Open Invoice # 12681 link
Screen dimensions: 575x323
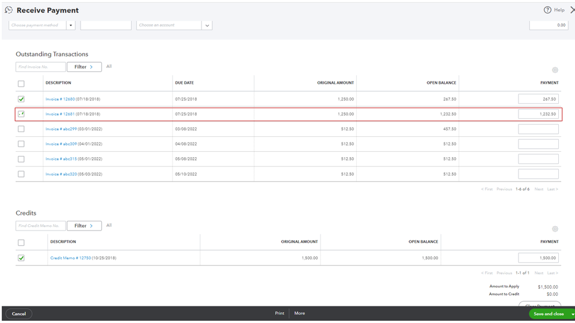point(60,114)
